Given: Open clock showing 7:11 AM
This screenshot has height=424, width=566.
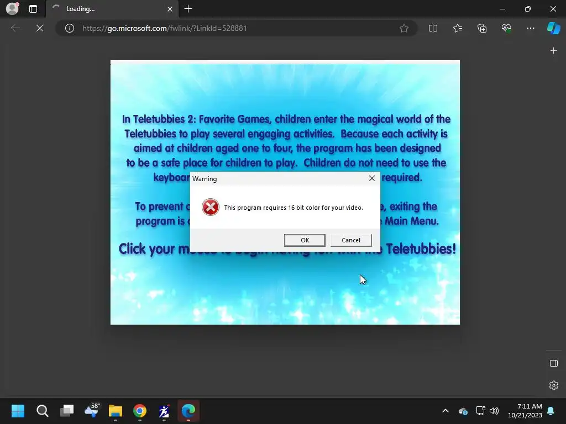Looking at the screenshot, I should coord(525,411).
